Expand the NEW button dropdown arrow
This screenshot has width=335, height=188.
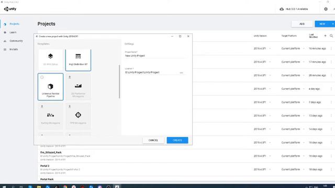[x=333, y=24]
